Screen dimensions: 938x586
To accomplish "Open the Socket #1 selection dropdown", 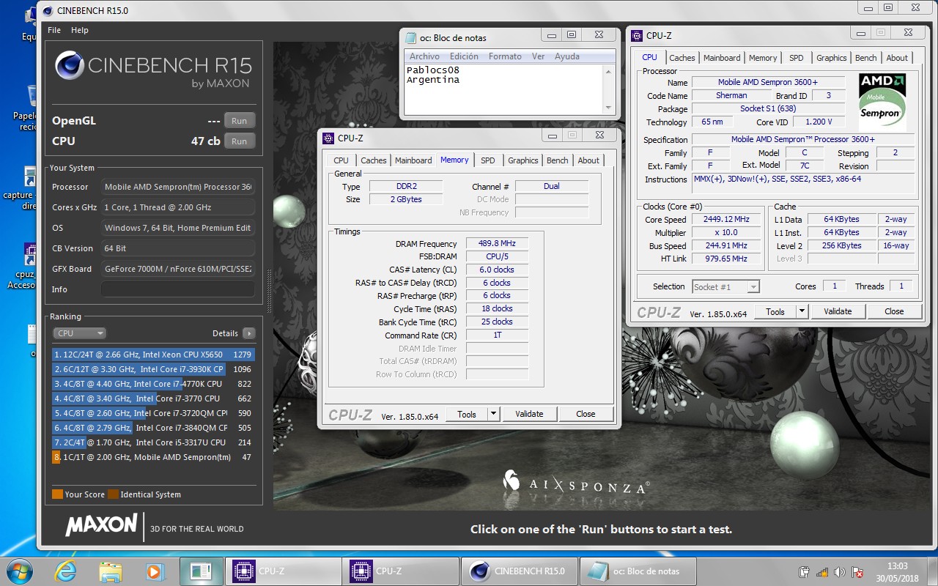I will [725, 287].
